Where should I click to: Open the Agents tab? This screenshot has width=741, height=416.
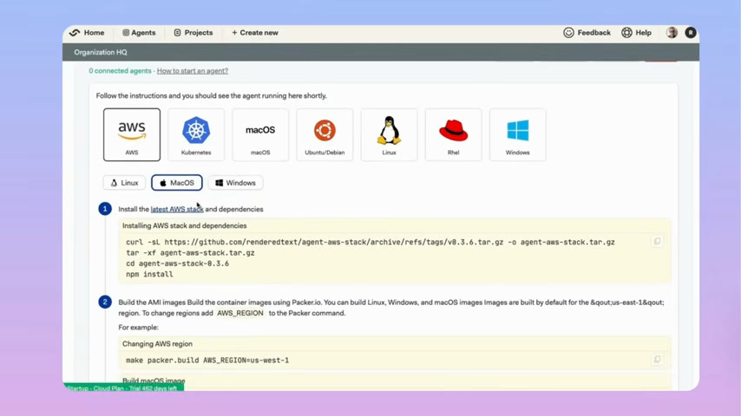[x=139, y=33]
